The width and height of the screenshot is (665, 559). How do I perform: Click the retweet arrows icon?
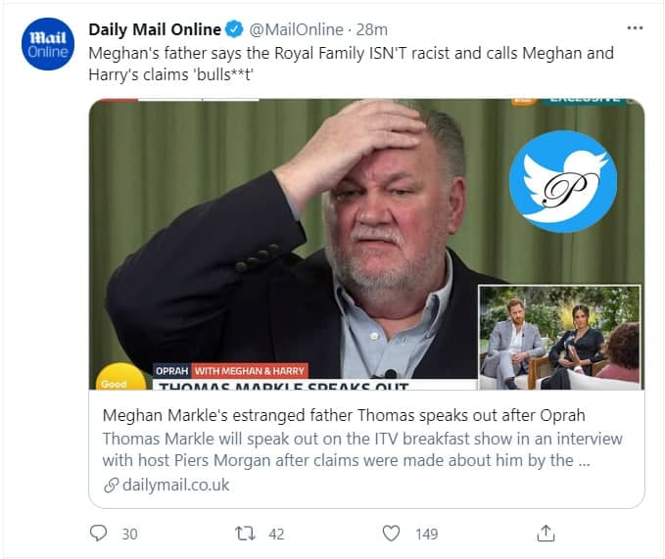pos(245,533)
